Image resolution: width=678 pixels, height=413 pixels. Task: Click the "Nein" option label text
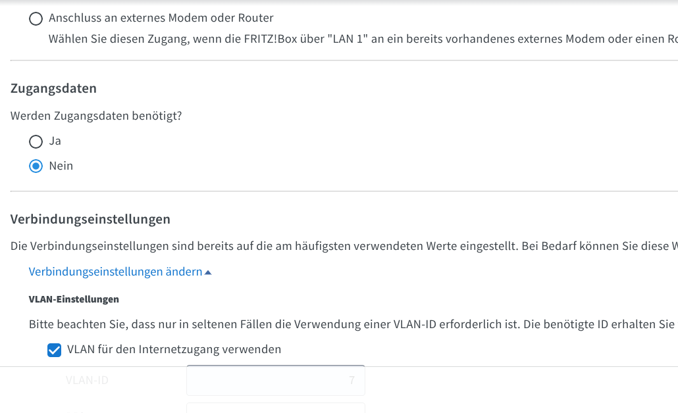(61, 166)
